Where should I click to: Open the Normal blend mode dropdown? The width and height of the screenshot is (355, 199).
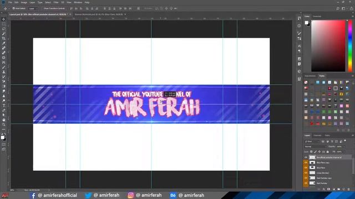coord(316,146)
